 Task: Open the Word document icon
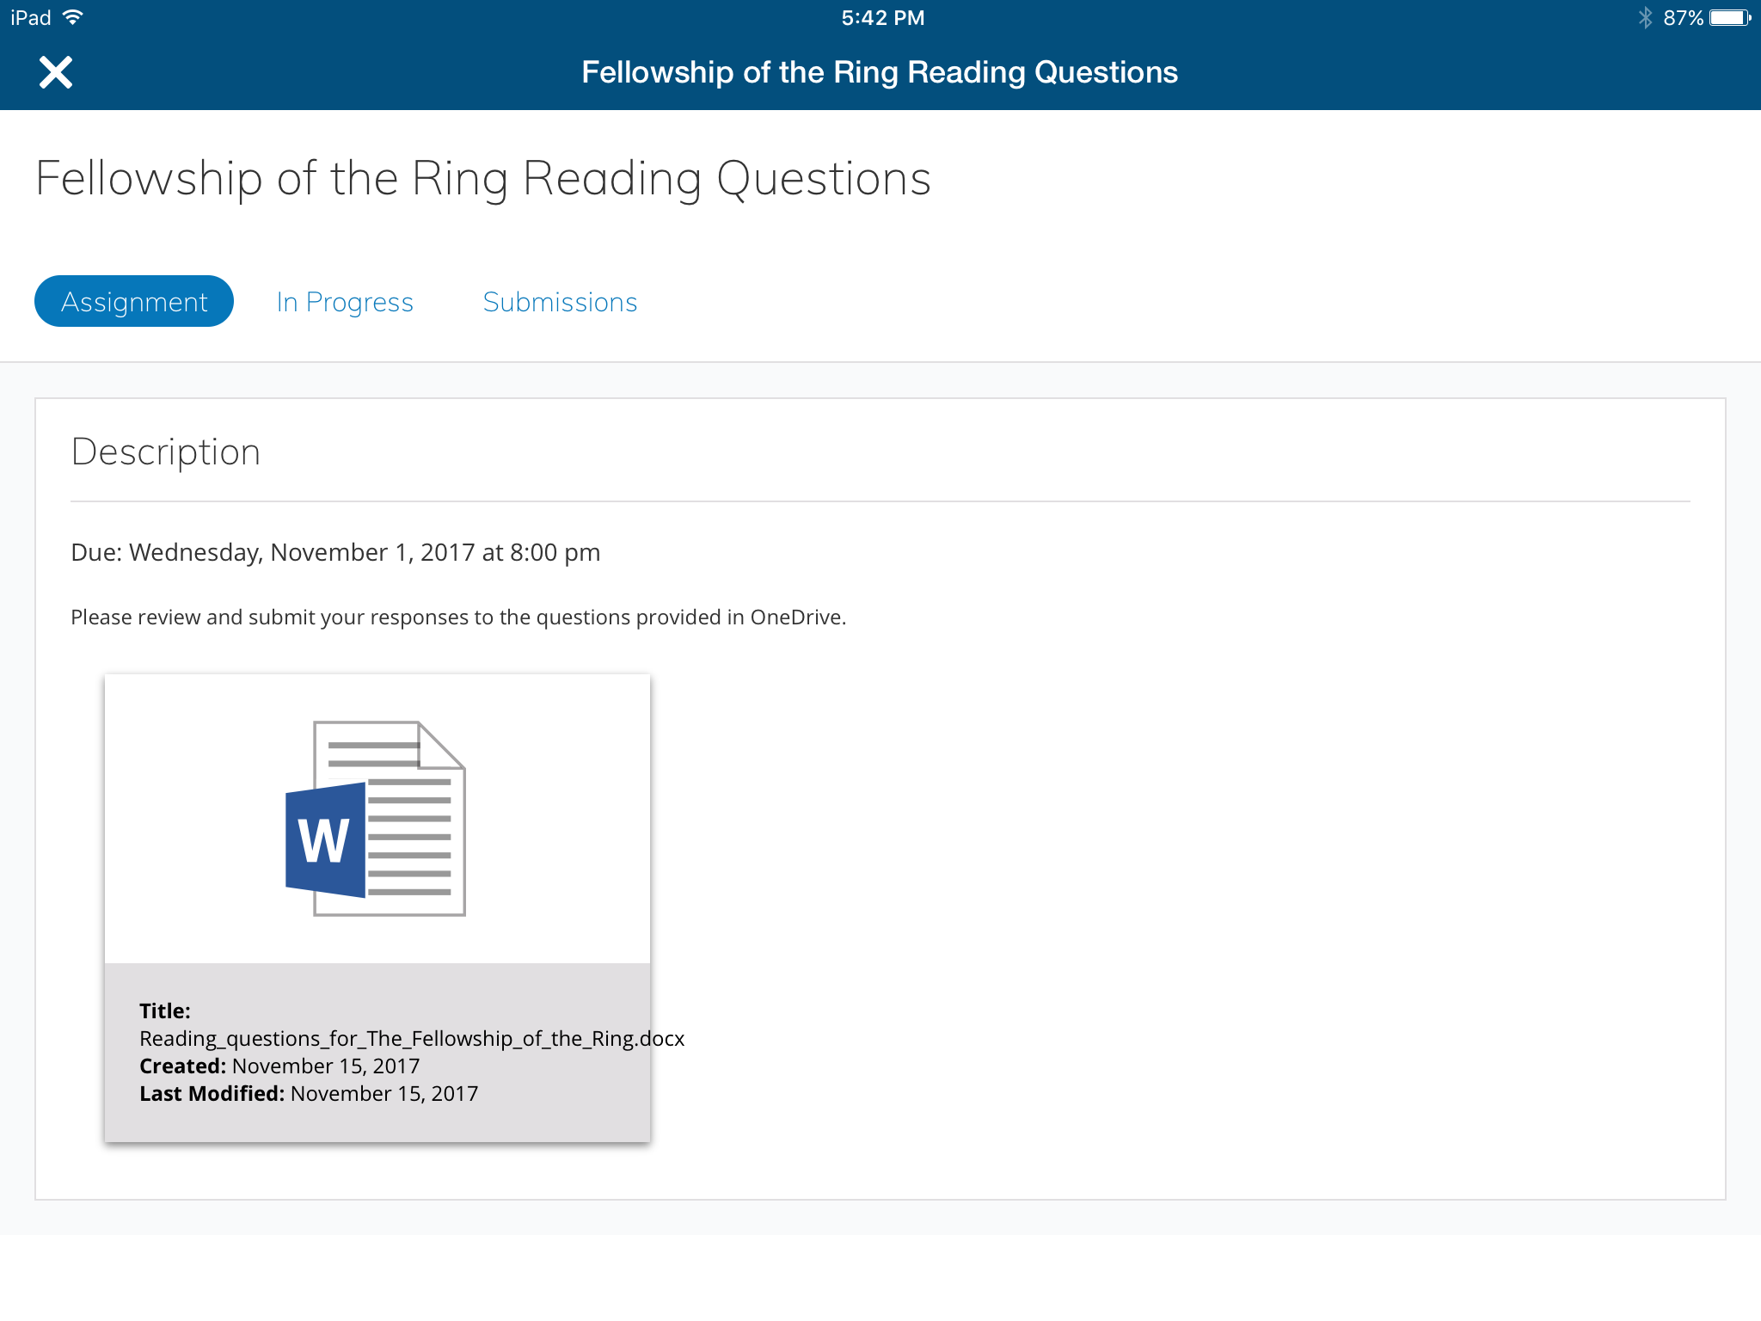376,818
